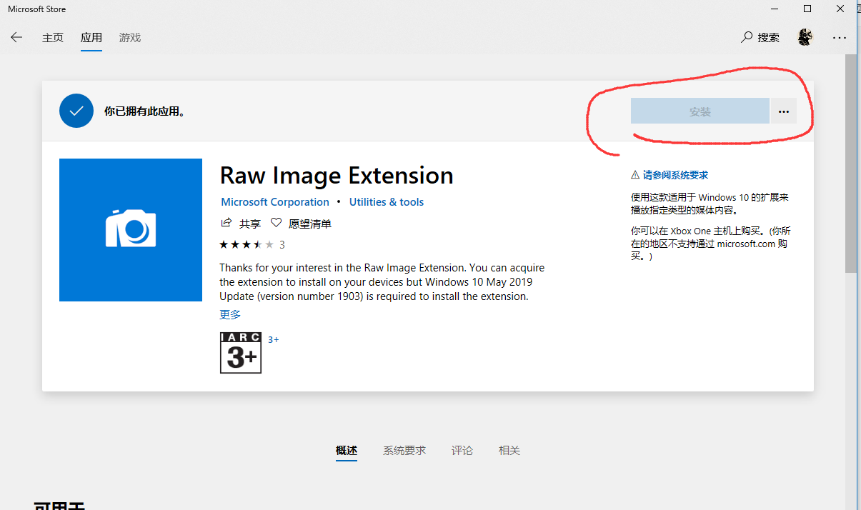
Task: Click the heart icon to add to 愿望清单
Action: pyautogui.click(x=276, y=222)
